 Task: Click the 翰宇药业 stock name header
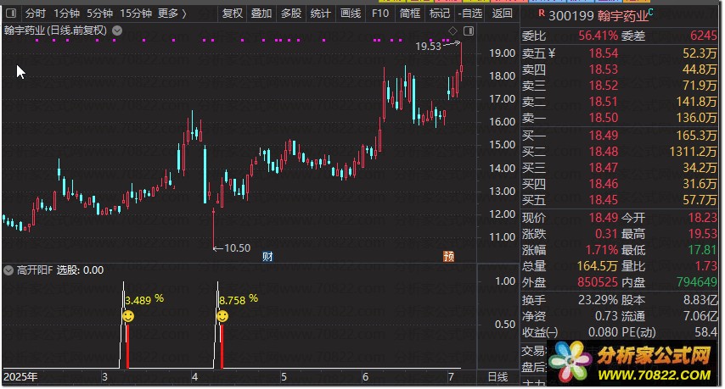point(623,16)
